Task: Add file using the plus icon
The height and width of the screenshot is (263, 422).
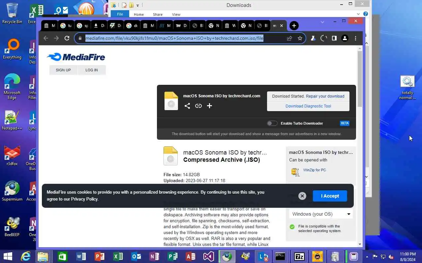Action: pos(209,106)
